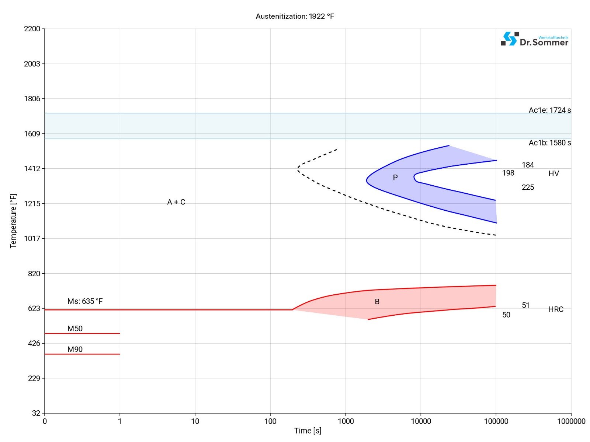Open options on the Temperature [°F] axis label
The image size is (590, 442).
point(14,220)
